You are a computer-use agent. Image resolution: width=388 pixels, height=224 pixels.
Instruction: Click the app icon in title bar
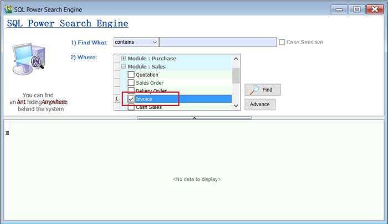click(8, 9)
